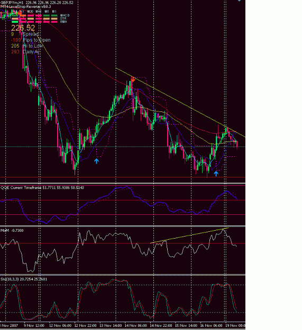This screenshot has width=302, height=330.
Task: Click the blue buy arrow near 16 Nov
Action: 216,173
